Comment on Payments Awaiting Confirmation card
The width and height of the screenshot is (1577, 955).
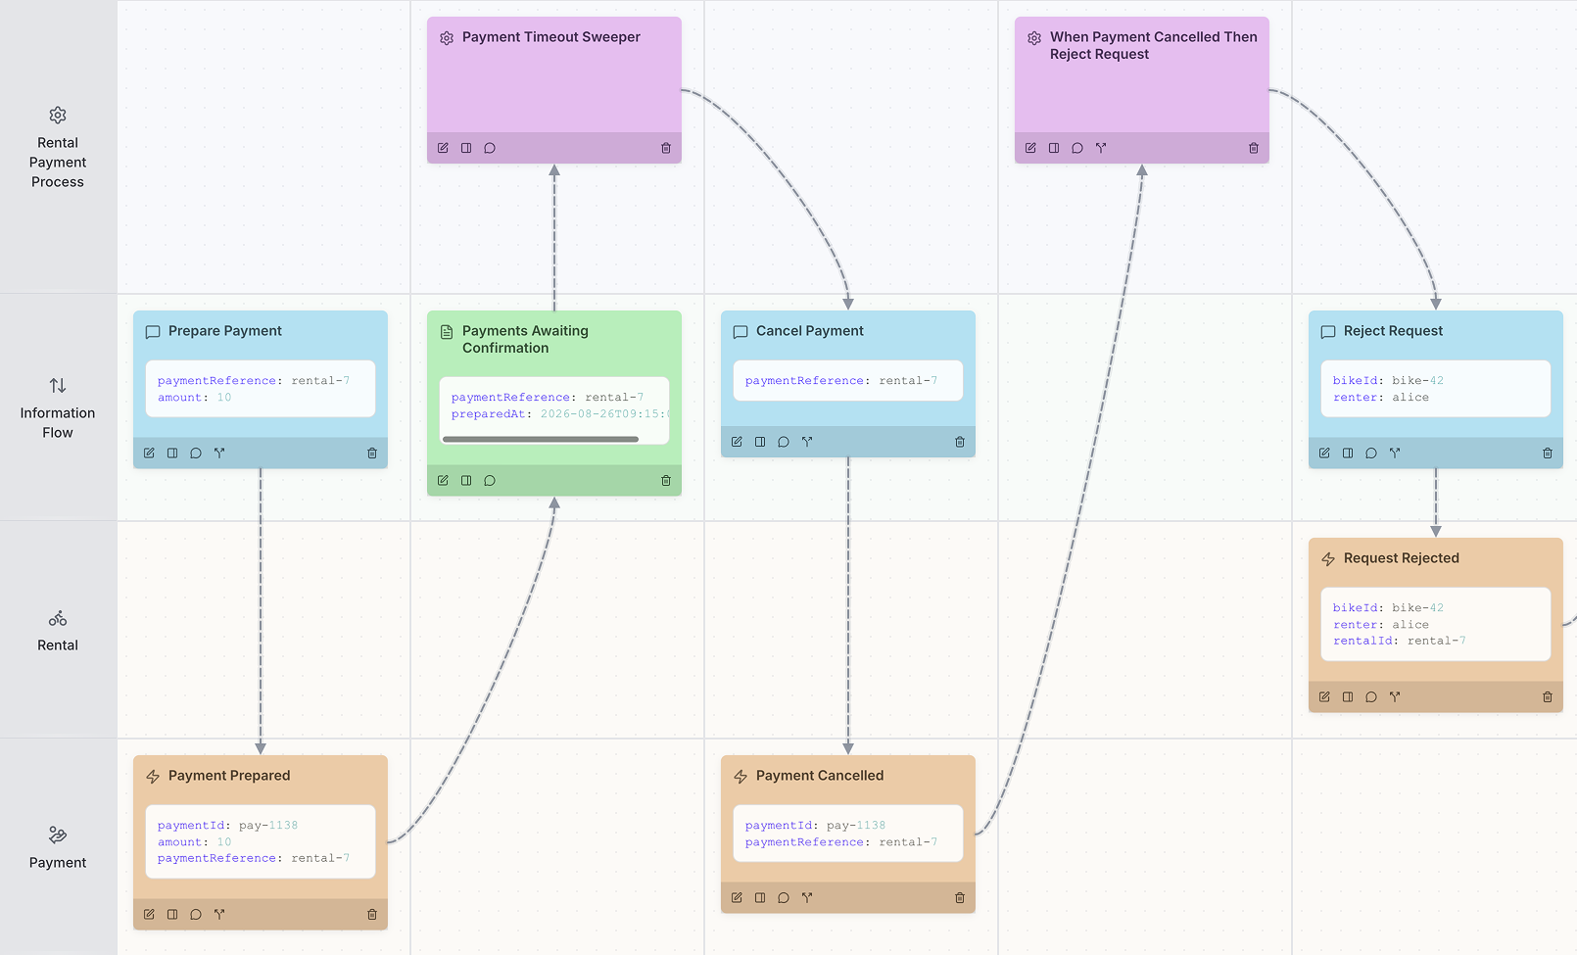490,481
